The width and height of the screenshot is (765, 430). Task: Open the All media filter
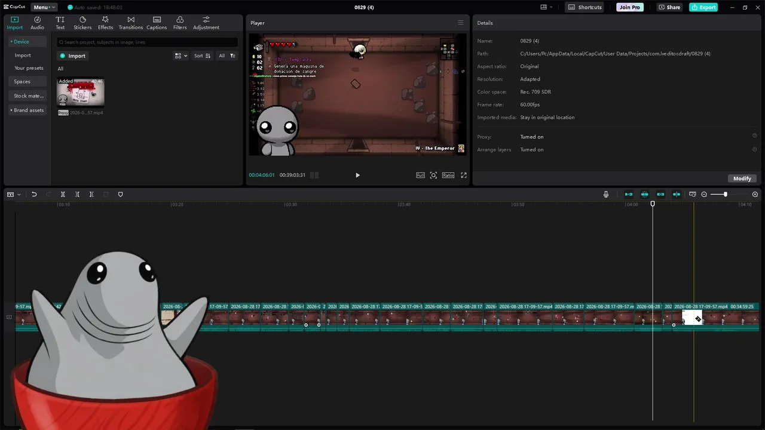click(227, 56)
